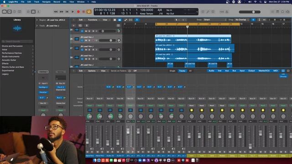Toggle the global Solo S button
The image size is (292, 164).
[x=87, y=26]
